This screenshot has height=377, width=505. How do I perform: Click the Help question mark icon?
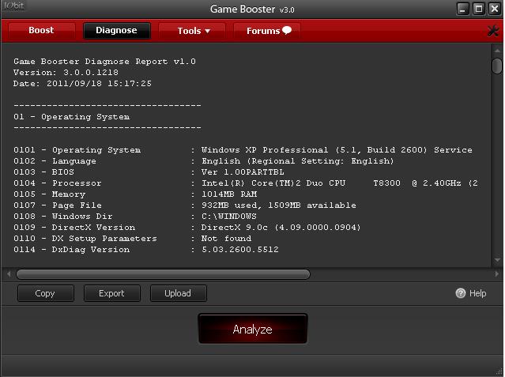pos(461,293)
